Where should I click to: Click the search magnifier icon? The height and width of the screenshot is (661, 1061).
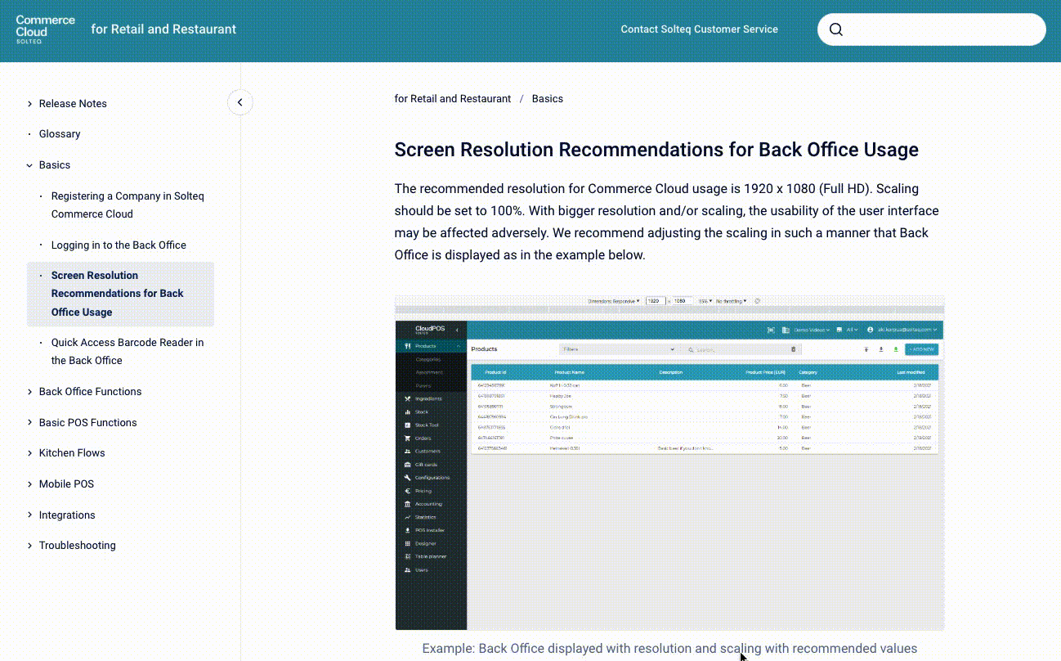[835, 29]
